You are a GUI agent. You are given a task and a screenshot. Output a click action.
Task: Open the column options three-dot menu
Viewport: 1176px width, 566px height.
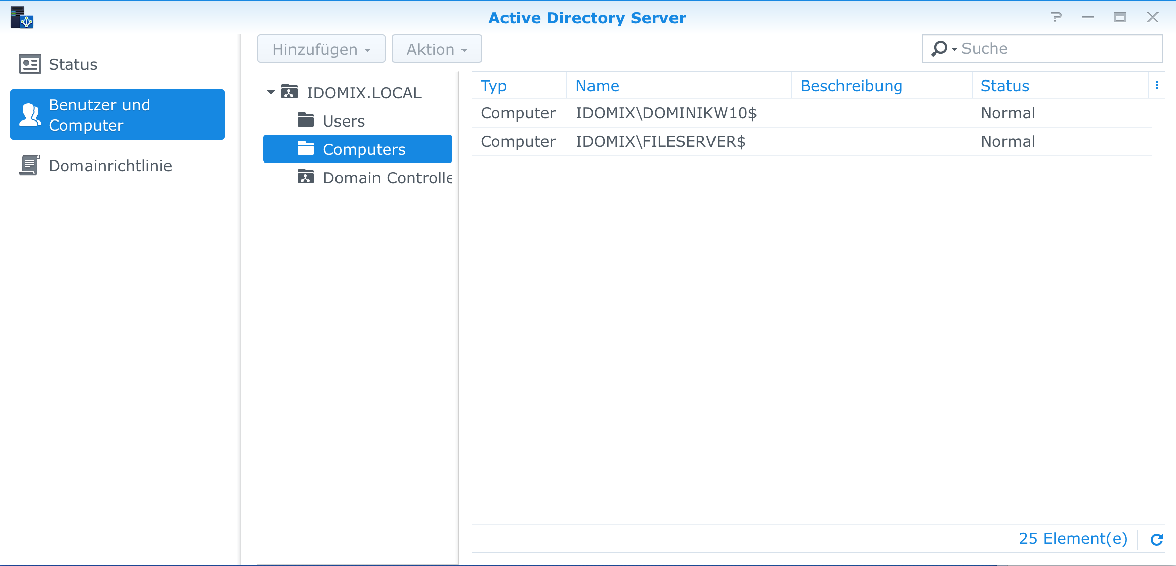pos(1157,86)
